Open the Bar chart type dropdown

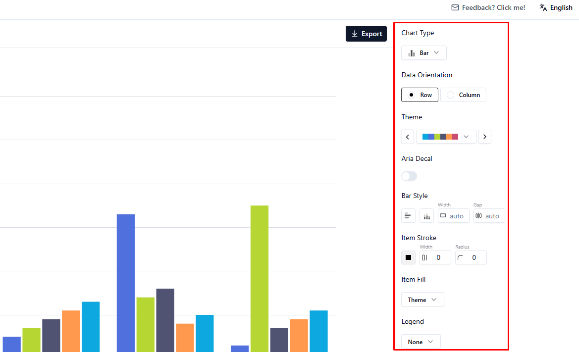[424, 53]
